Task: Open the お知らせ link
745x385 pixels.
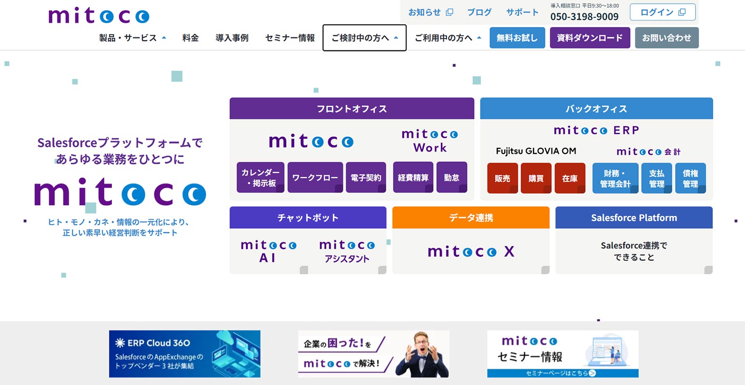Action: pyautogui.click(x=425, y=13)
